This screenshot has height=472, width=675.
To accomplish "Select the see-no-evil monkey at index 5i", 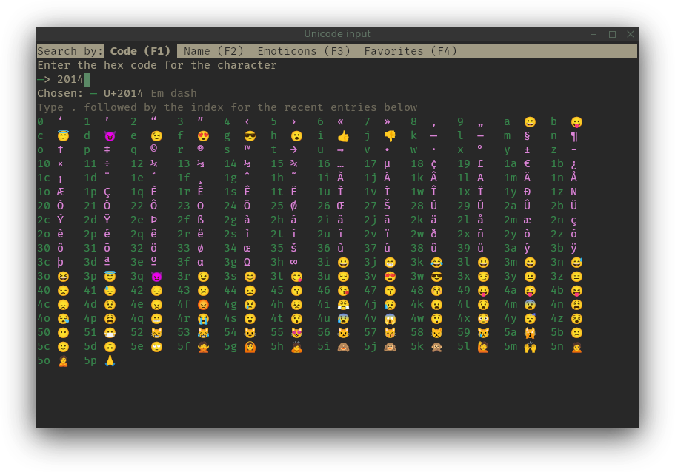I will (x=343, y=347).
